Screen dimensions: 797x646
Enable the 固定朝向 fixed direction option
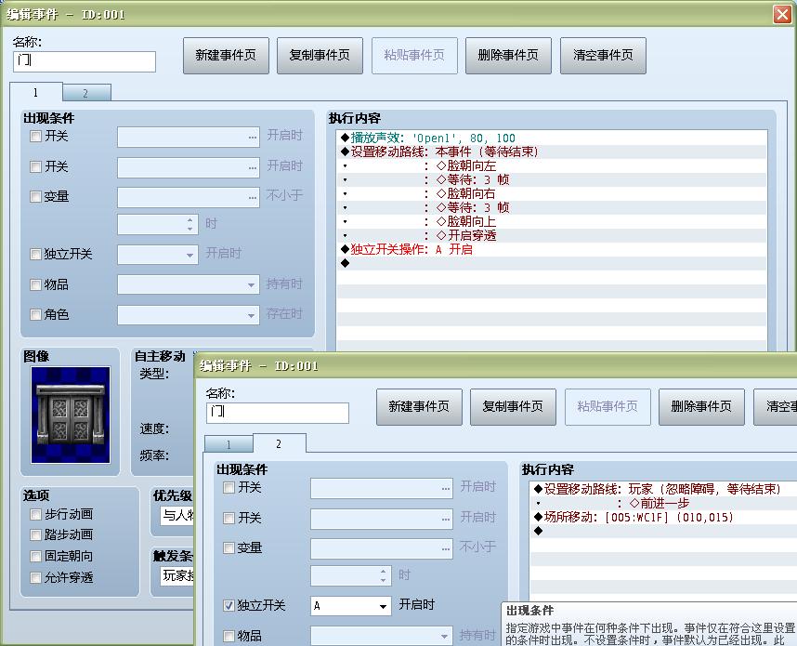37,555
